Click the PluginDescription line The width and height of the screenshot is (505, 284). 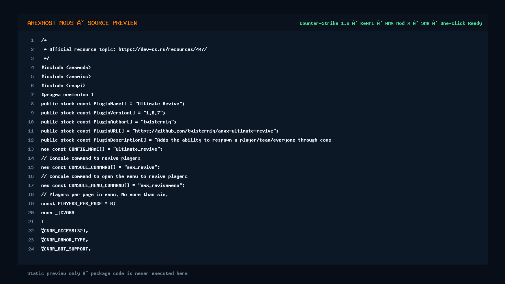[186, 140]
